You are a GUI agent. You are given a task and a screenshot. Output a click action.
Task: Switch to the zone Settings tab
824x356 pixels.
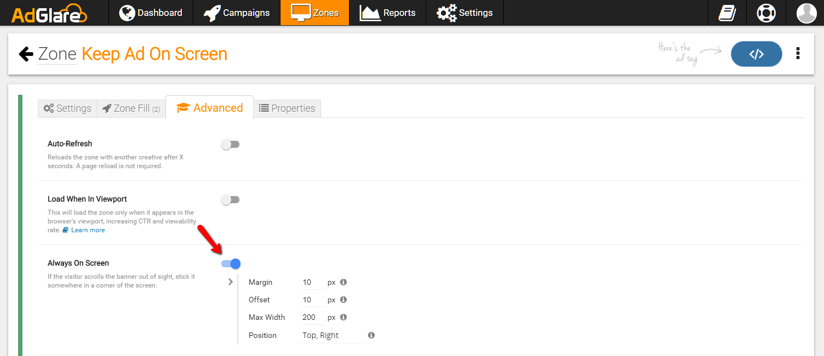tap(67, 108)
